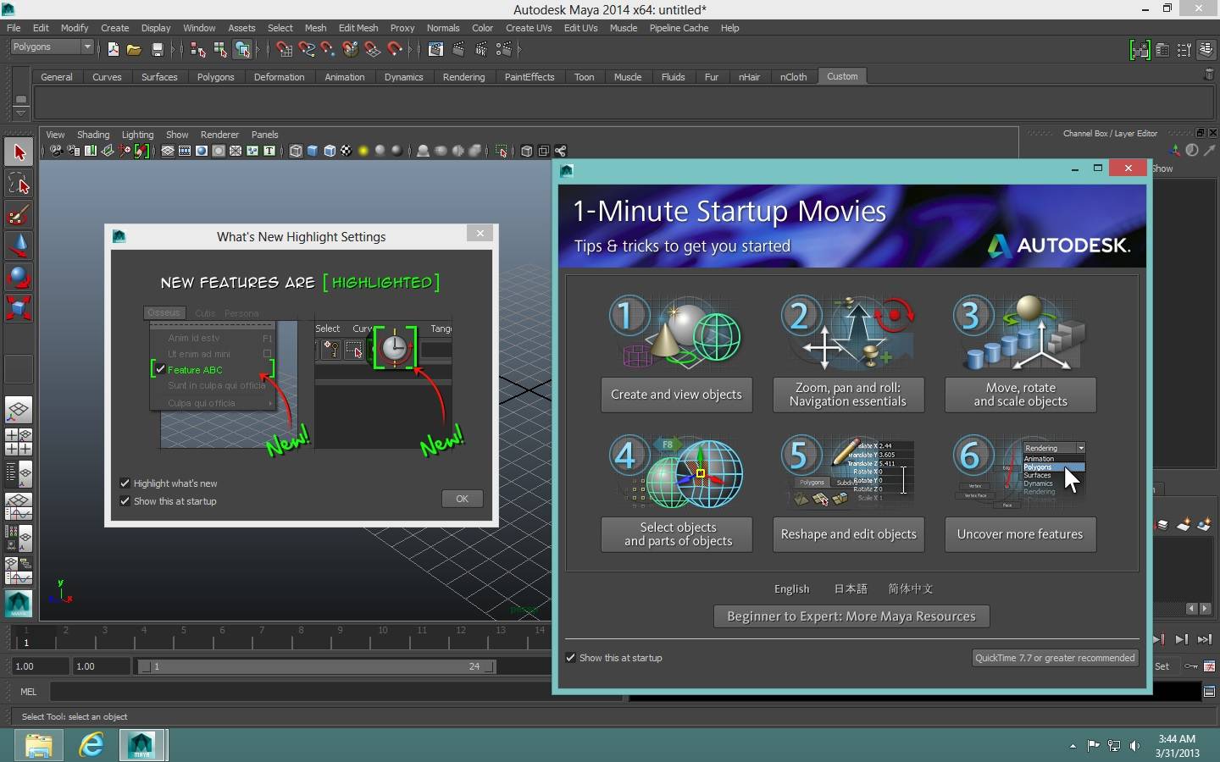Choose the Paint Selection tool

click(19, 215)
